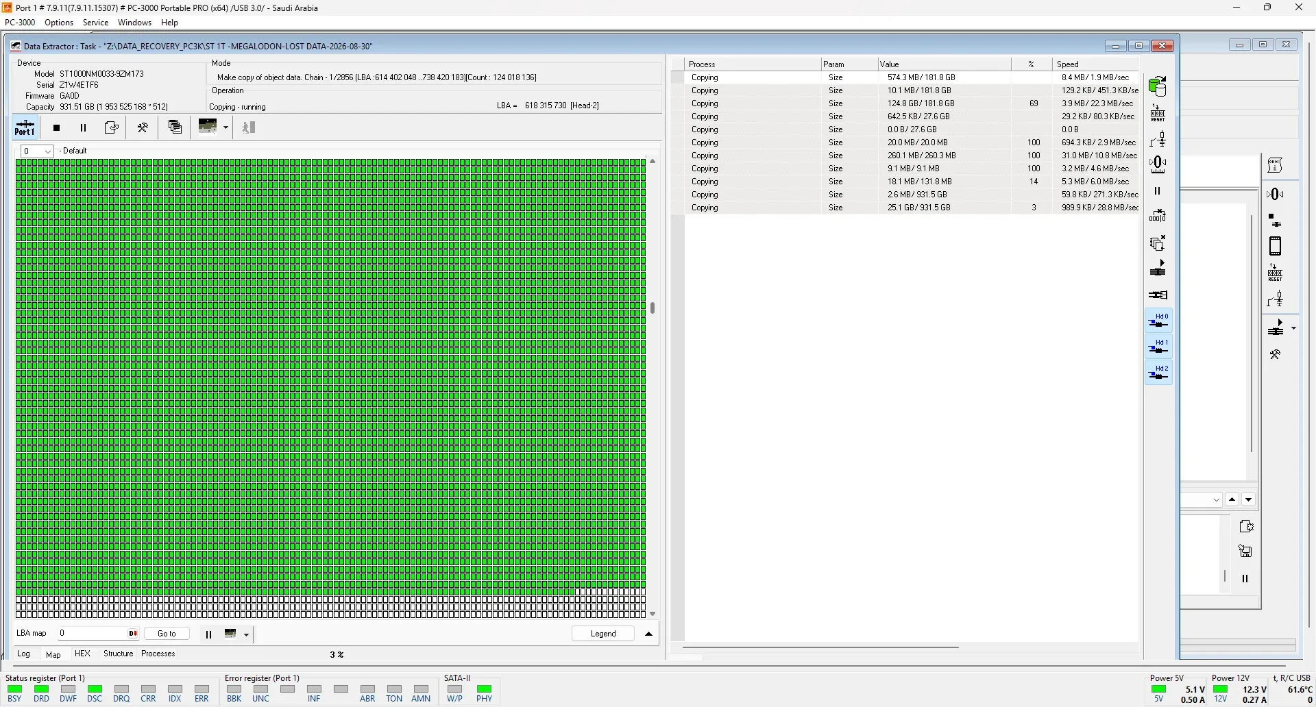Screen dimensions: 1316x707
Task: Open the hammer and wrench settings icon
Action: tap(143, 128)
